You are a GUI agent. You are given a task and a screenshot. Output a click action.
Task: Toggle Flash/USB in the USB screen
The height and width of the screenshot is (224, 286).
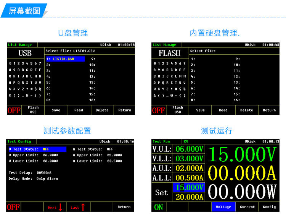(33, 110)
